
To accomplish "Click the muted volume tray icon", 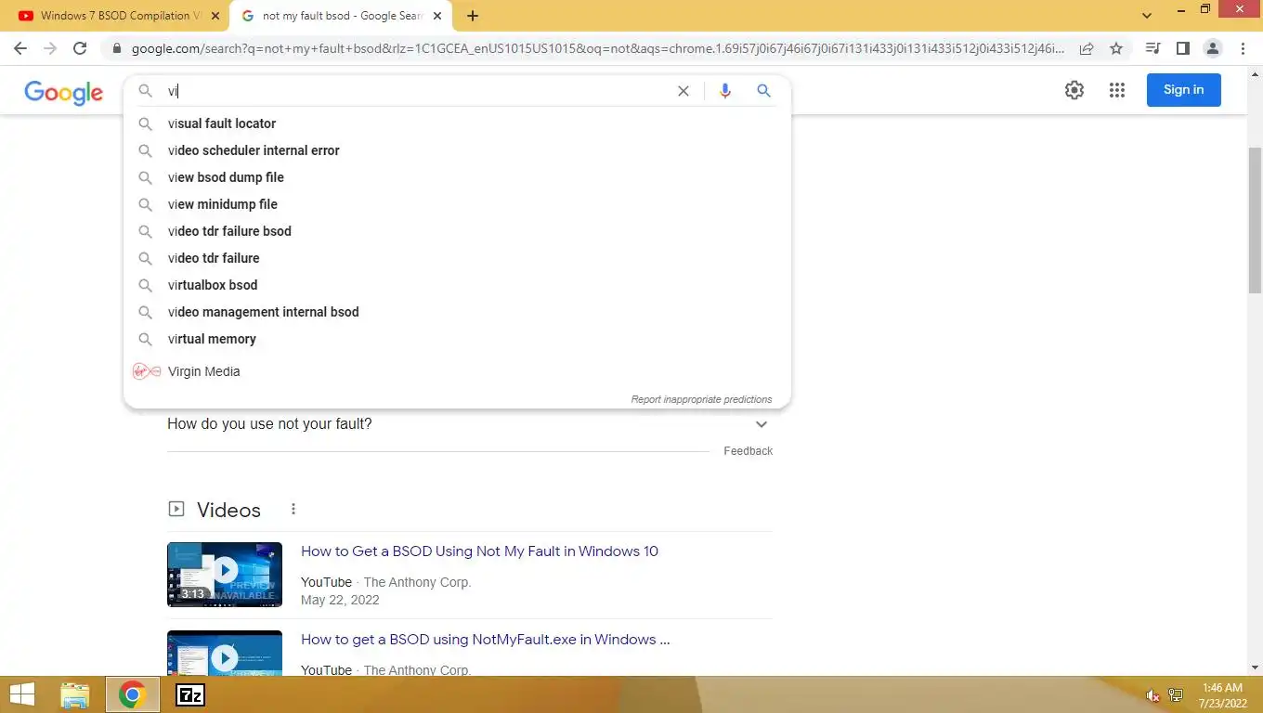I will pos(1152,695).
